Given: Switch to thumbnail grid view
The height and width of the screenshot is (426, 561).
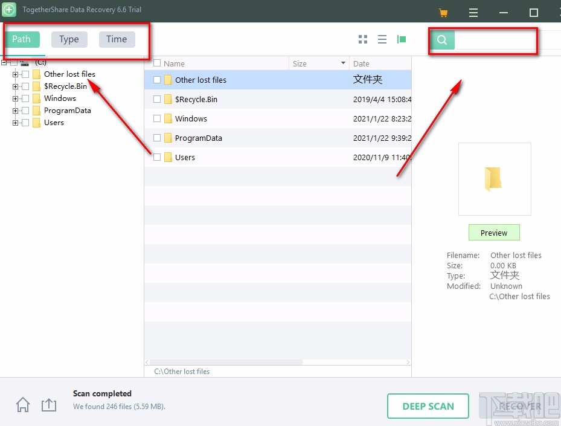Looking at the screenshot, I should [362, 39].
